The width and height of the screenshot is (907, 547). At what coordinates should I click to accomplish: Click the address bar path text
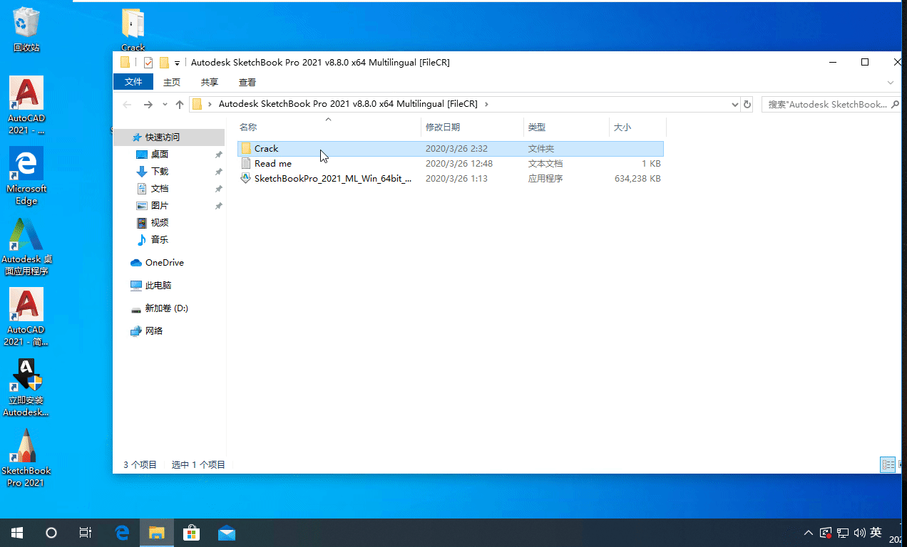coord(348,104)
